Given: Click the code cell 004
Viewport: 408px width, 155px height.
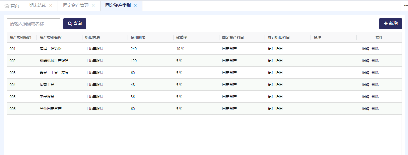Looking at the screenshot, I should [x=12, y=85].
